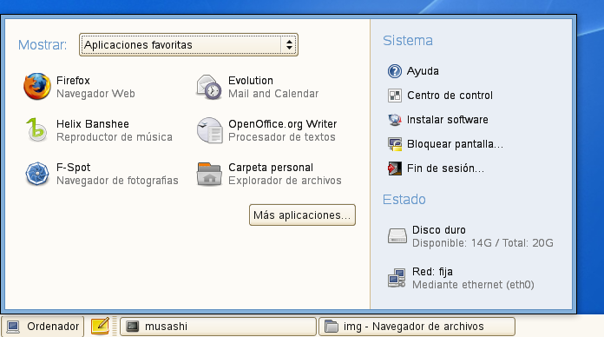Start Helix Banshee music player icon

36,130
